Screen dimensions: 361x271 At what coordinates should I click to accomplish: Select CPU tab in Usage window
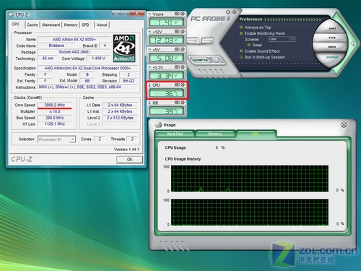256,134
